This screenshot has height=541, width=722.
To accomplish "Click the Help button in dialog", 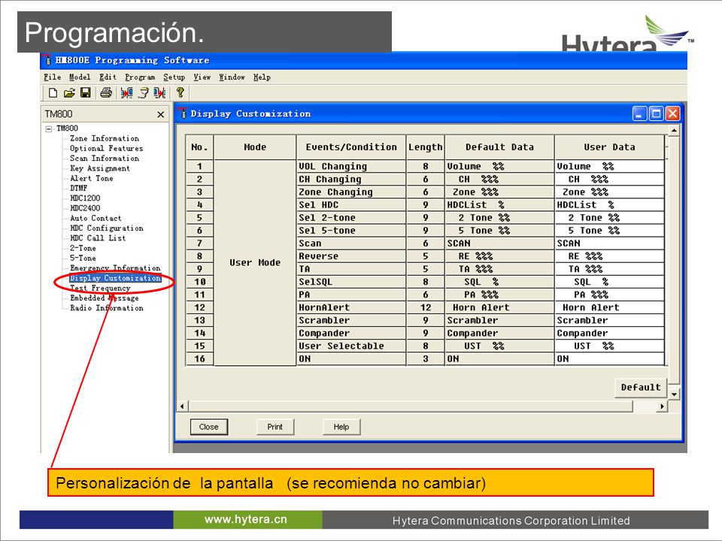I will tap(341, 427).
